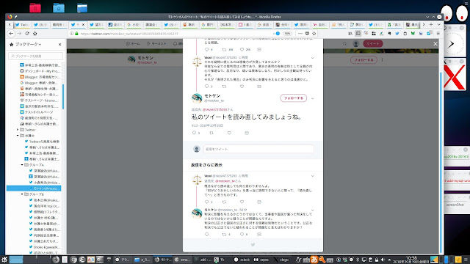The width and height of the screenshot is (470, 264).
Task: Like the main モトケン tweet
Action: 229,133
